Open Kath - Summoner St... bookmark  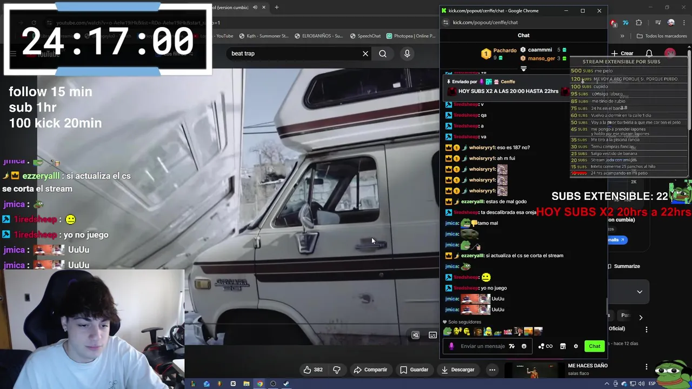pos(263,36)
